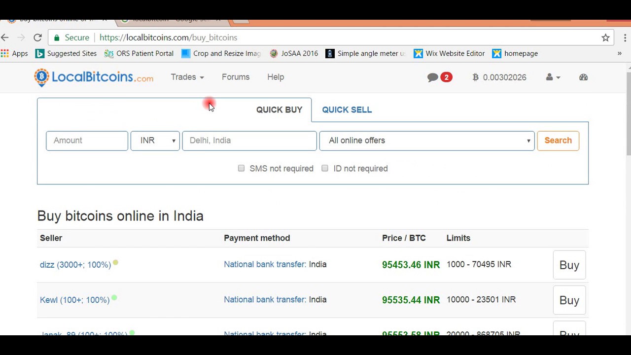The image size is (631, 355).
Task: Click the Delhi, India location field
Action: pos(249,141)
